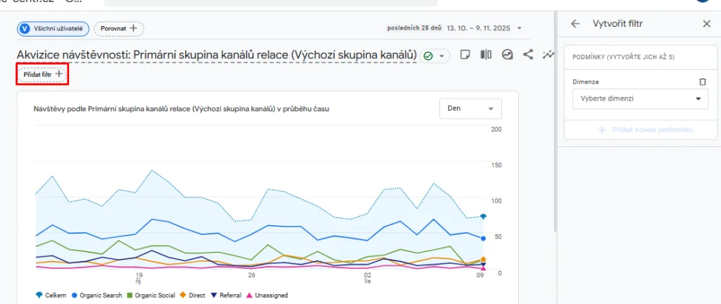Add a comparison with Porovnat
The width and height of the screenshot is (721, 304).
[118, 28]
